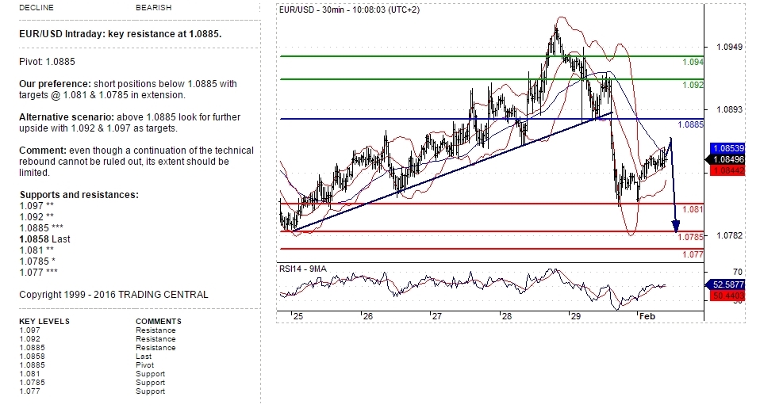This screenshot has width=760, height=416.
Task: Click the 1.0893 price axis label
Action: click(x=729, y=109)
